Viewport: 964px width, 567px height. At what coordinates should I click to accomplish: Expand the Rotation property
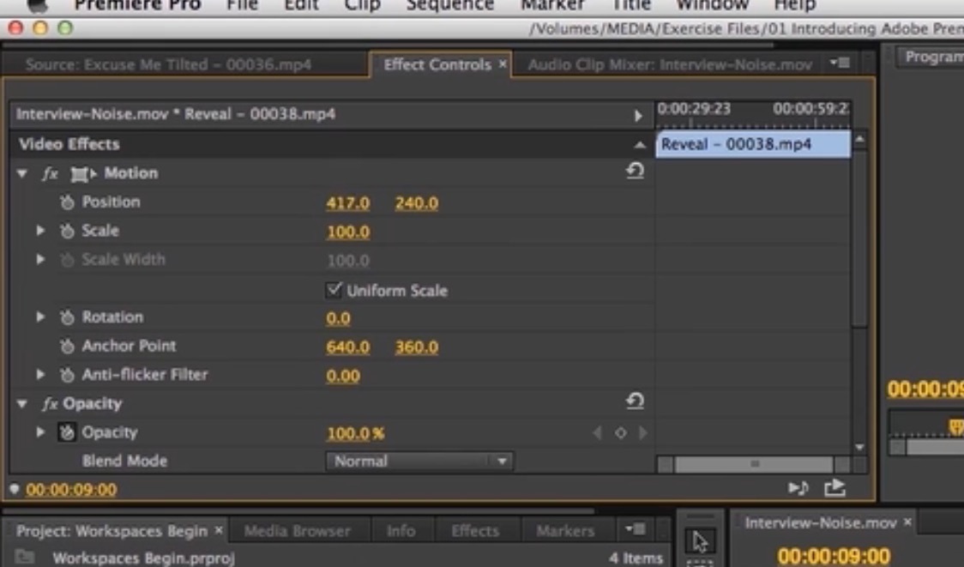tap(40, 317)
